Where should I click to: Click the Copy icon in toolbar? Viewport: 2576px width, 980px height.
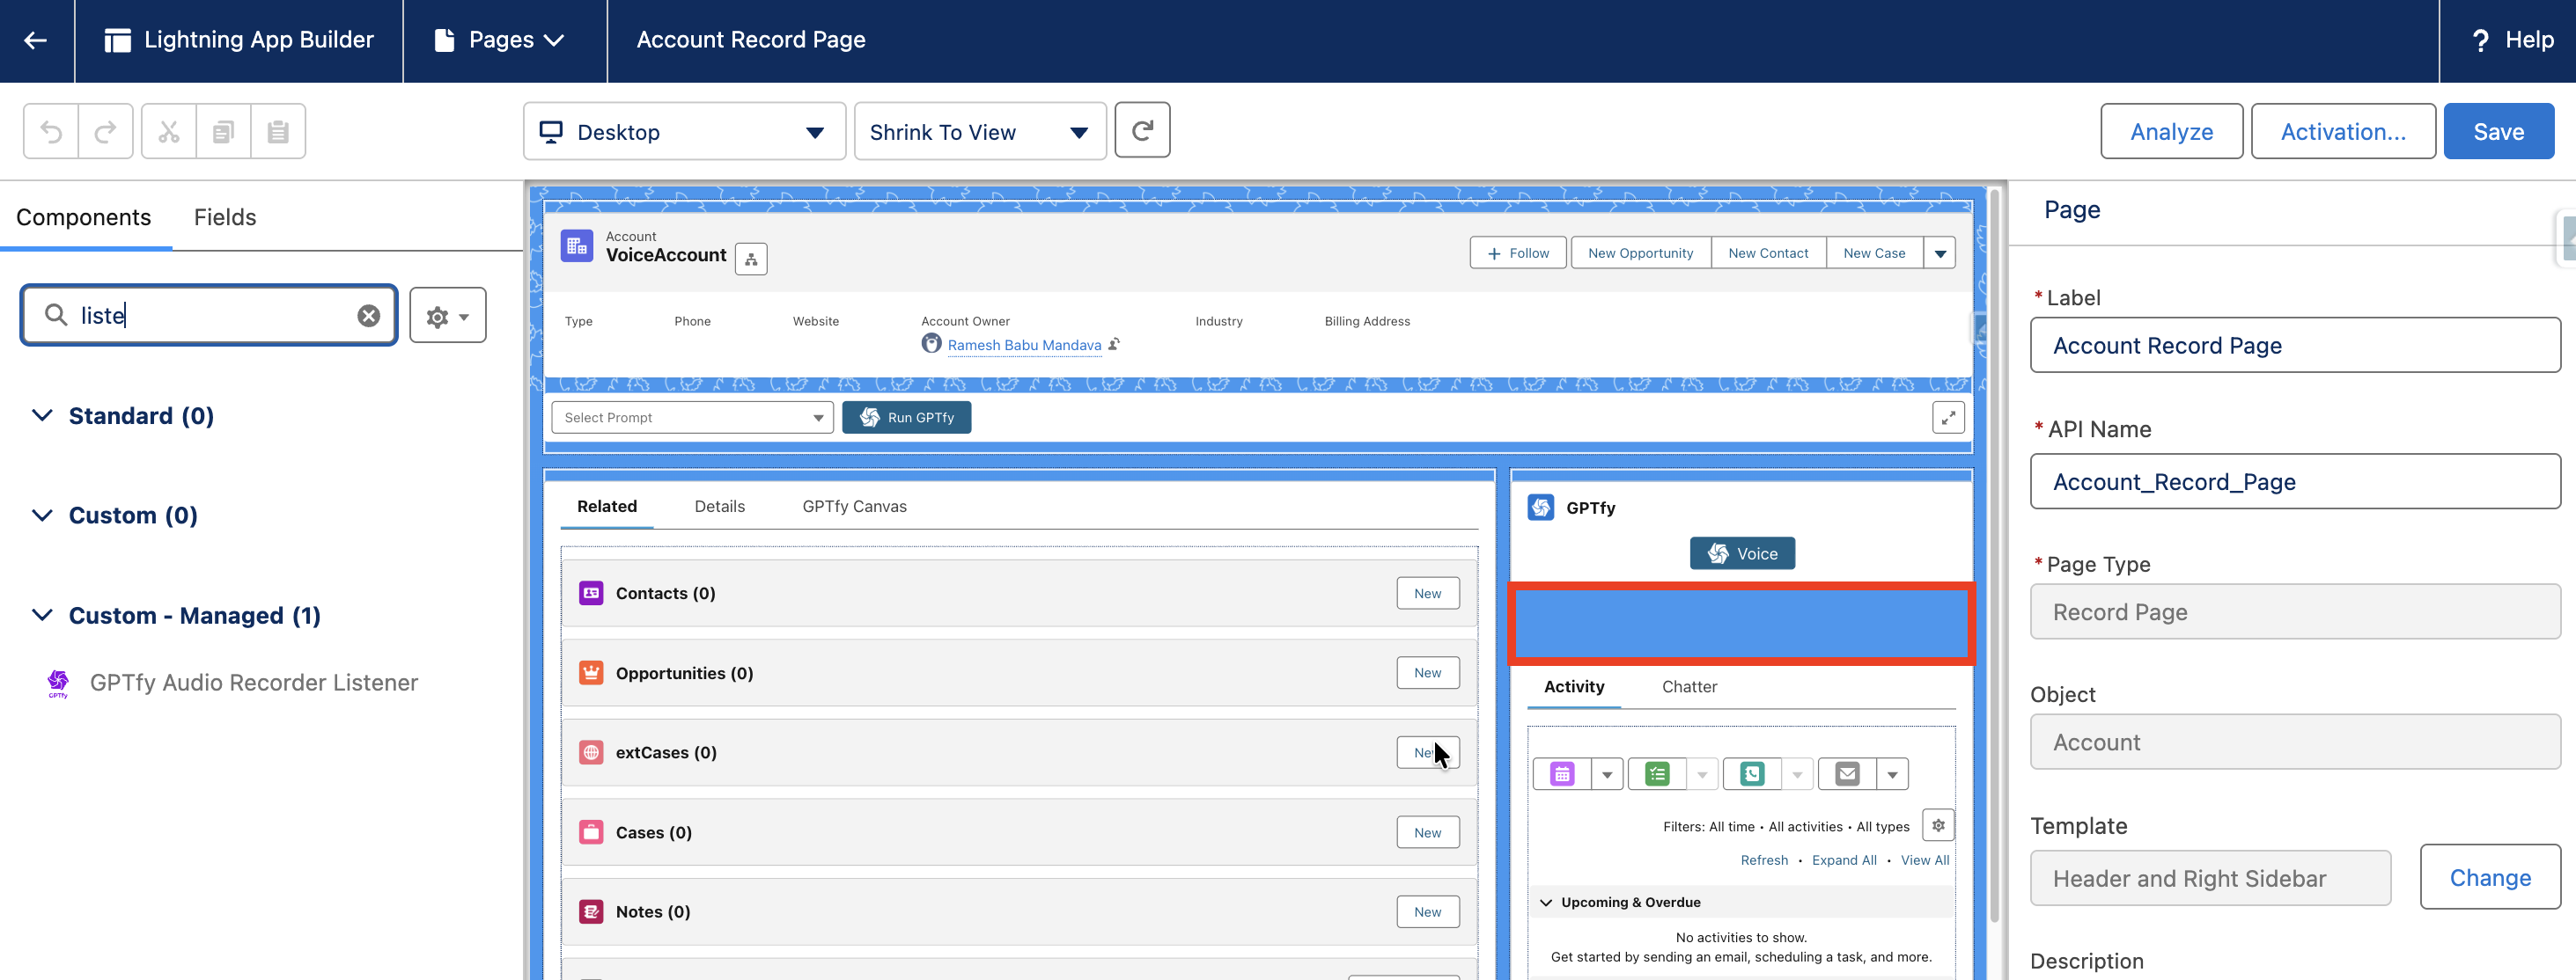pyautogui.click(x=223, y=131)
